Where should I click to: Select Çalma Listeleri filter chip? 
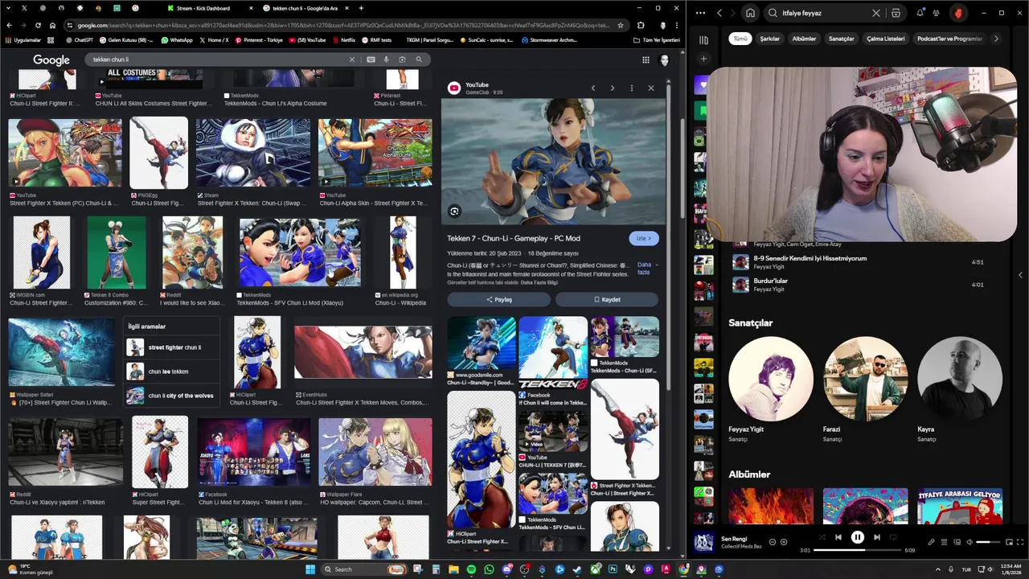885,39
